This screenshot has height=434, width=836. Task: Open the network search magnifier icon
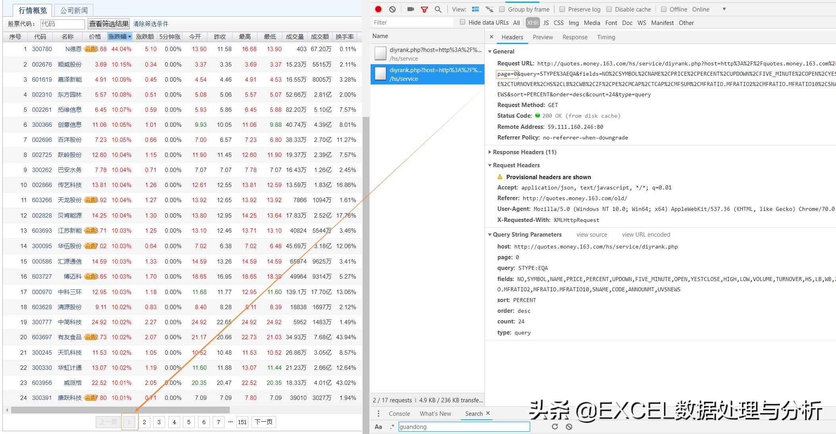[x=438, y=10]
